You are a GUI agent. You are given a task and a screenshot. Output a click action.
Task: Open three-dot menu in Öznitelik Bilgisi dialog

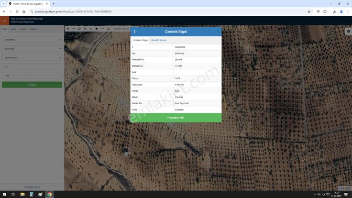[x=135, y=32]
